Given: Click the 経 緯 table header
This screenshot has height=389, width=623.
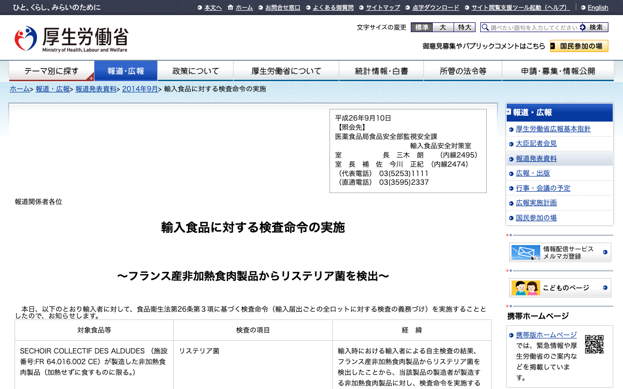Looking at the screenshot, I should [412, 330].
